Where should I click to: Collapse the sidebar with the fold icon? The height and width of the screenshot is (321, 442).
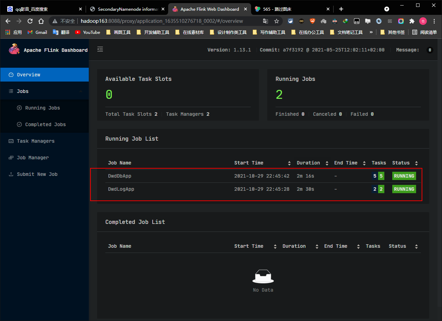click(100, 49)
